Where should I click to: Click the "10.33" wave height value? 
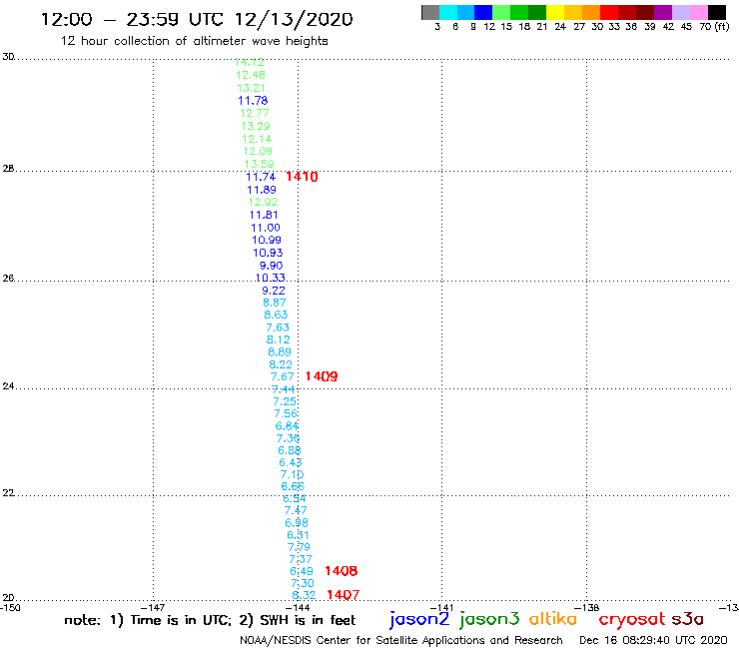tap(270, 279)
